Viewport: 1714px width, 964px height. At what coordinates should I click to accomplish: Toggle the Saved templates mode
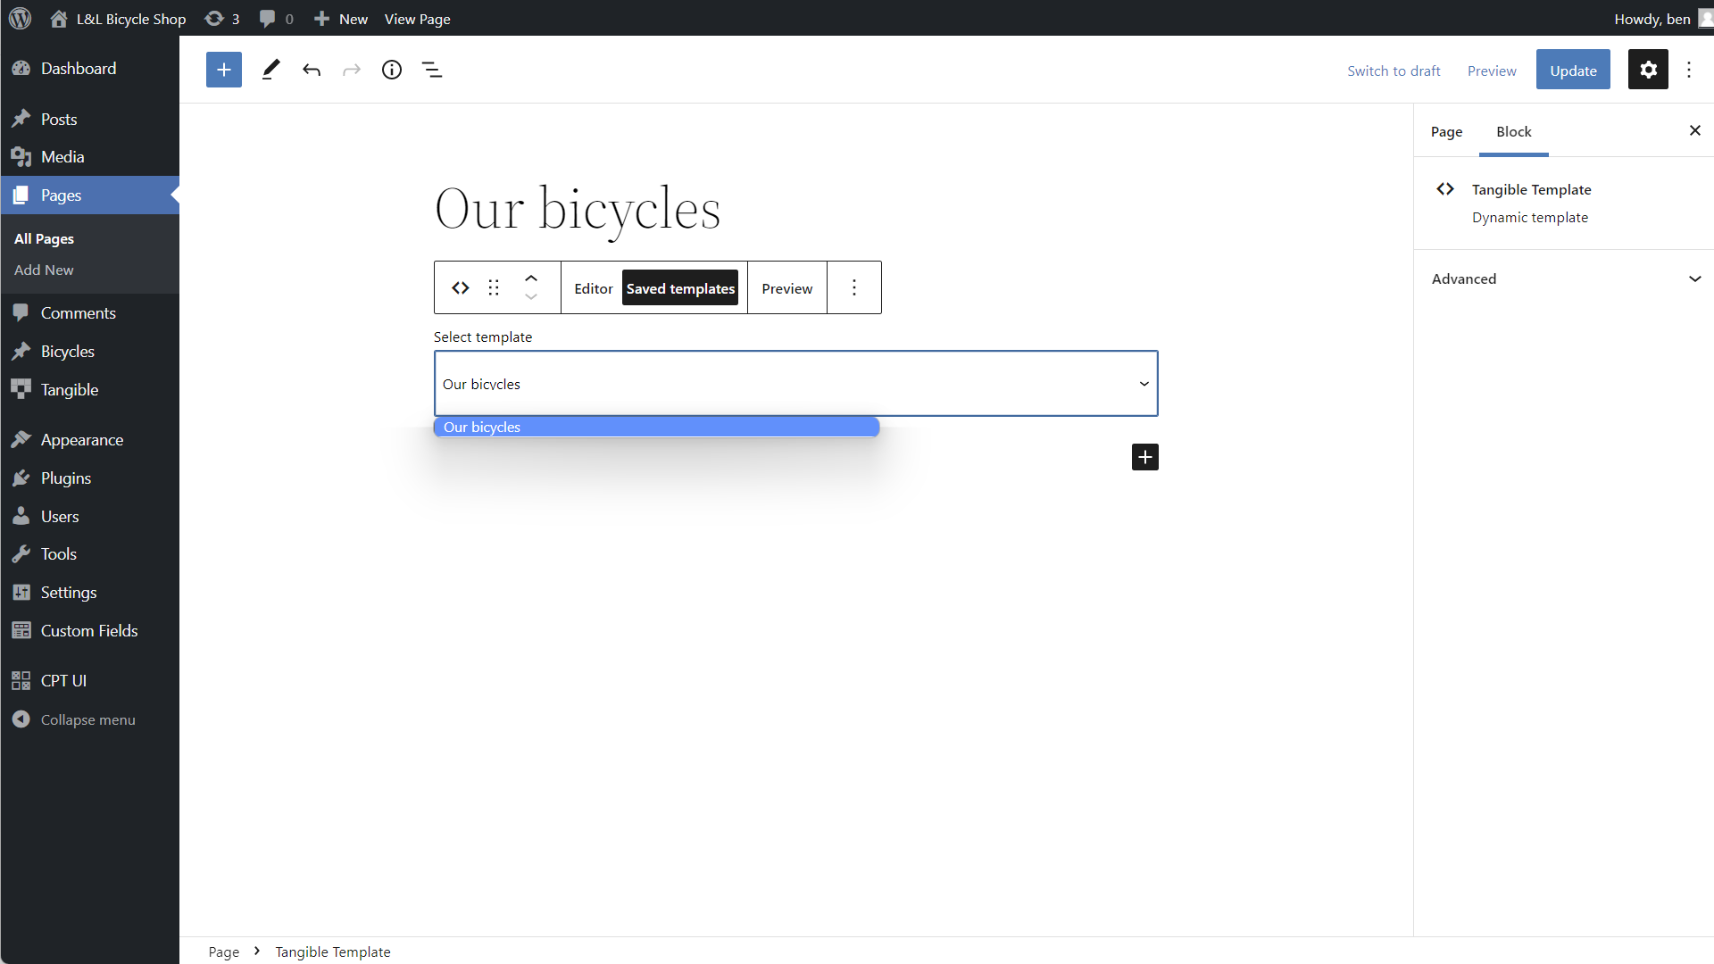pyautogui.click(x=680, y=288)
